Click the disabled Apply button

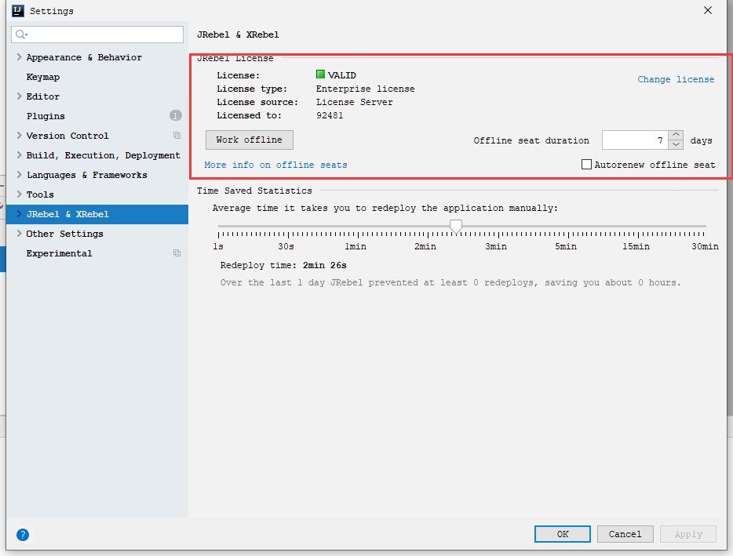point(688,534)
